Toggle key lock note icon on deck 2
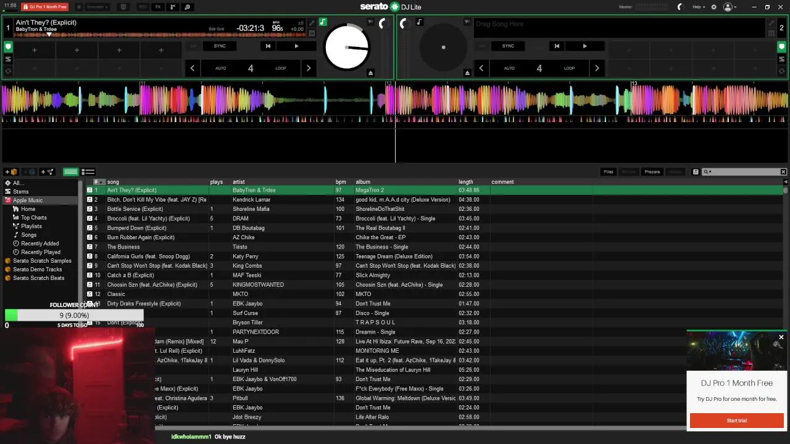The height and width of the screenshot is (444, 790). [x=419, y=22]
